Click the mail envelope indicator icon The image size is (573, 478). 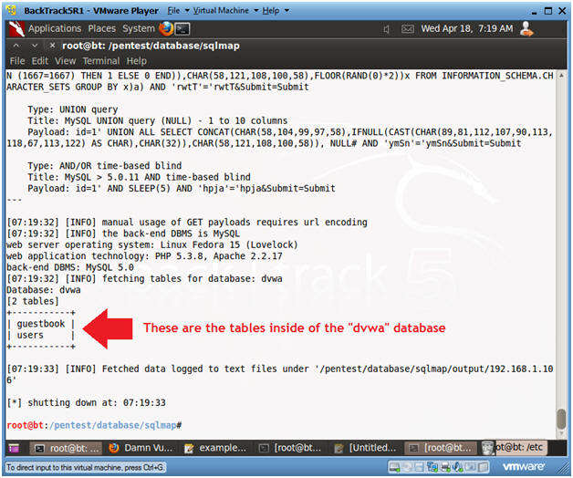408,29
